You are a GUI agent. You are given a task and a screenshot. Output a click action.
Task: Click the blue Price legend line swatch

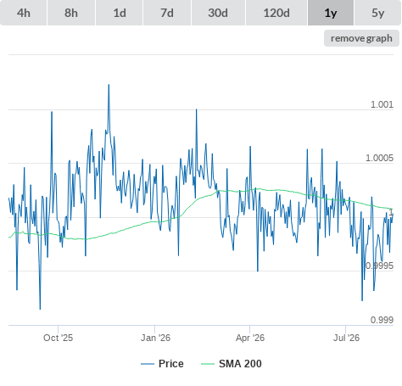(x=148, y=364)
